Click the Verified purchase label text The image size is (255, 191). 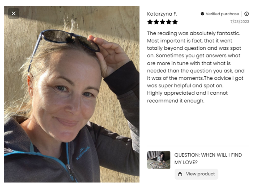(222, 14)
